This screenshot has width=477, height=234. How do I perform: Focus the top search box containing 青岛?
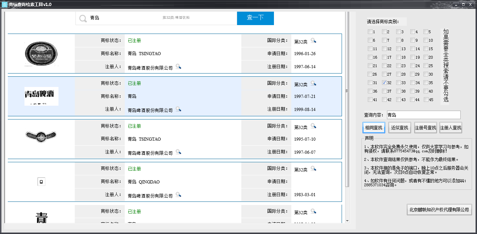pyautogui.click(x=156, y=18)
